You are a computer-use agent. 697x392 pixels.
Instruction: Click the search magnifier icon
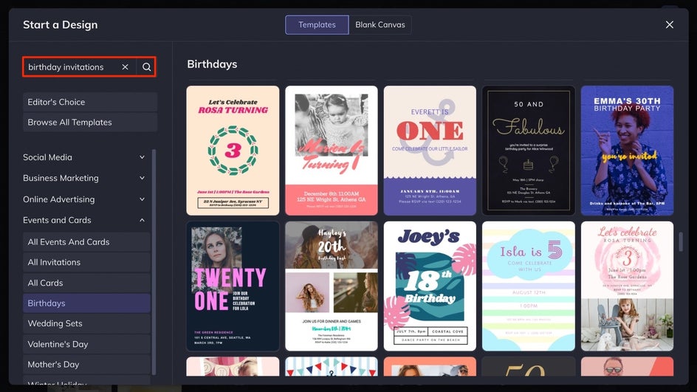146,67
